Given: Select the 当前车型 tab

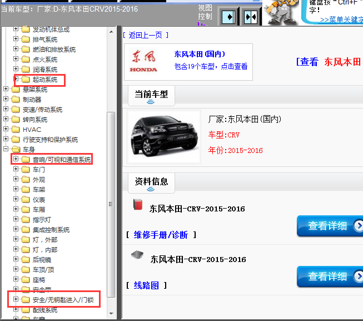Looking at the screenshot, I should 151,96.
